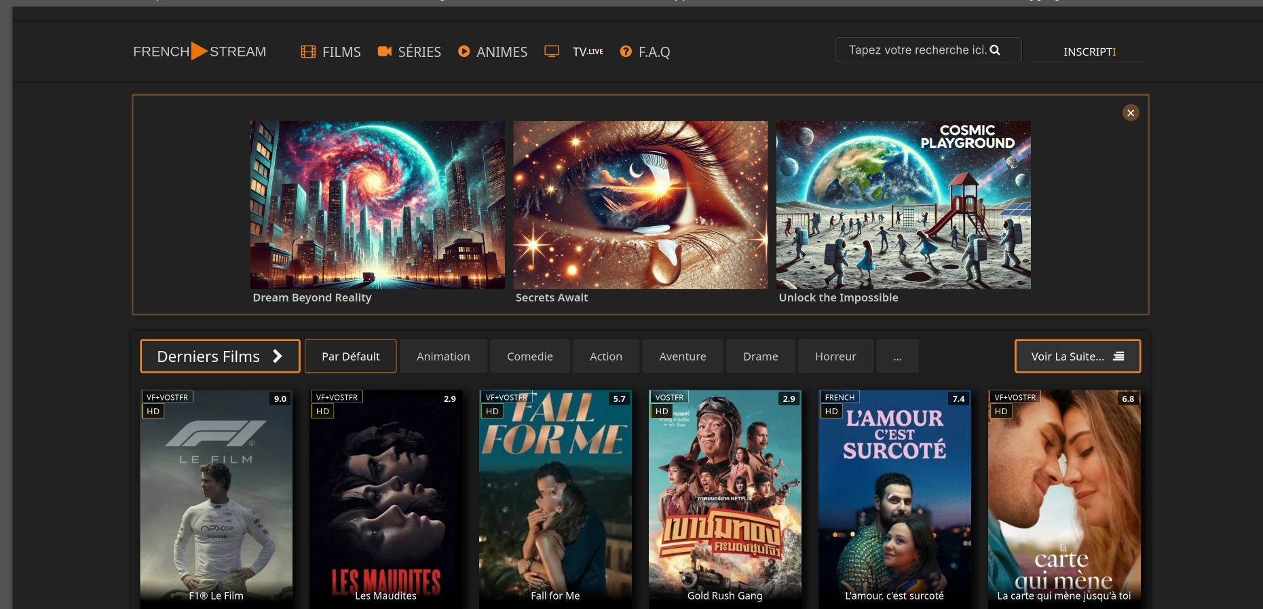Click the 'Dream Beyond Reality' caption
The image size is (1263, 609).
[312, 297]
